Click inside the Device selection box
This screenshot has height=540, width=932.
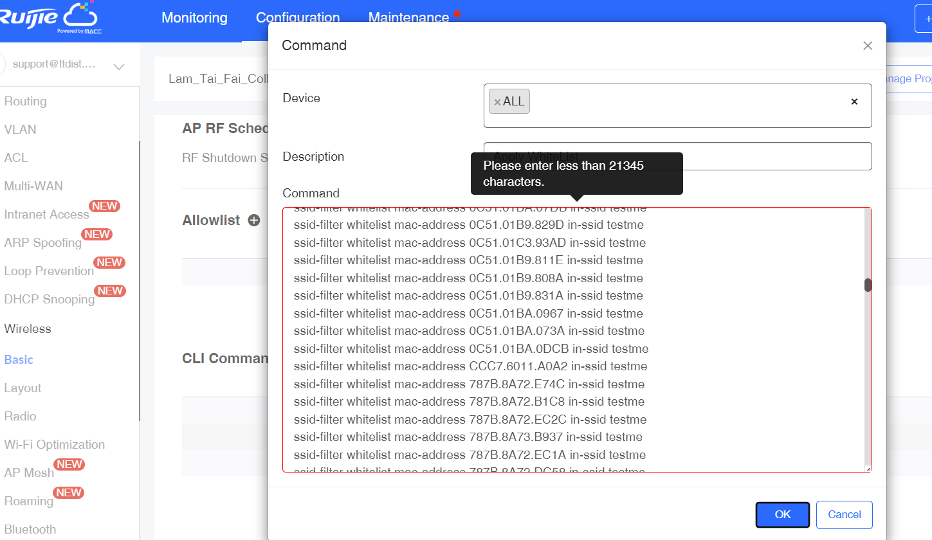(678, 106)
